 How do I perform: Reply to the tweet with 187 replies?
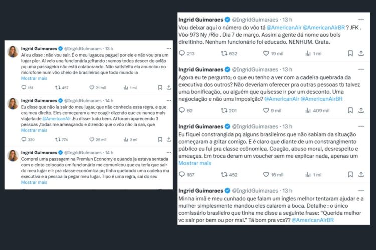(x=182, y=174)
